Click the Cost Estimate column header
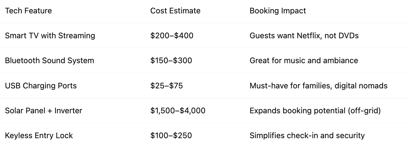 point(175,11)
